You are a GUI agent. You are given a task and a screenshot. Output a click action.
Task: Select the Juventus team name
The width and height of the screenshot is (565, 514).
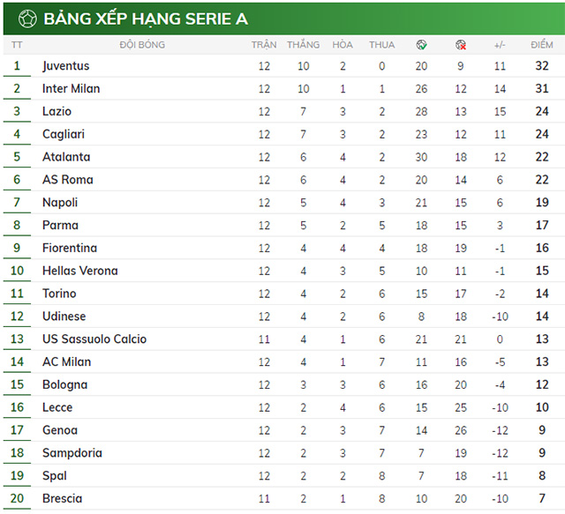[65, 66]
